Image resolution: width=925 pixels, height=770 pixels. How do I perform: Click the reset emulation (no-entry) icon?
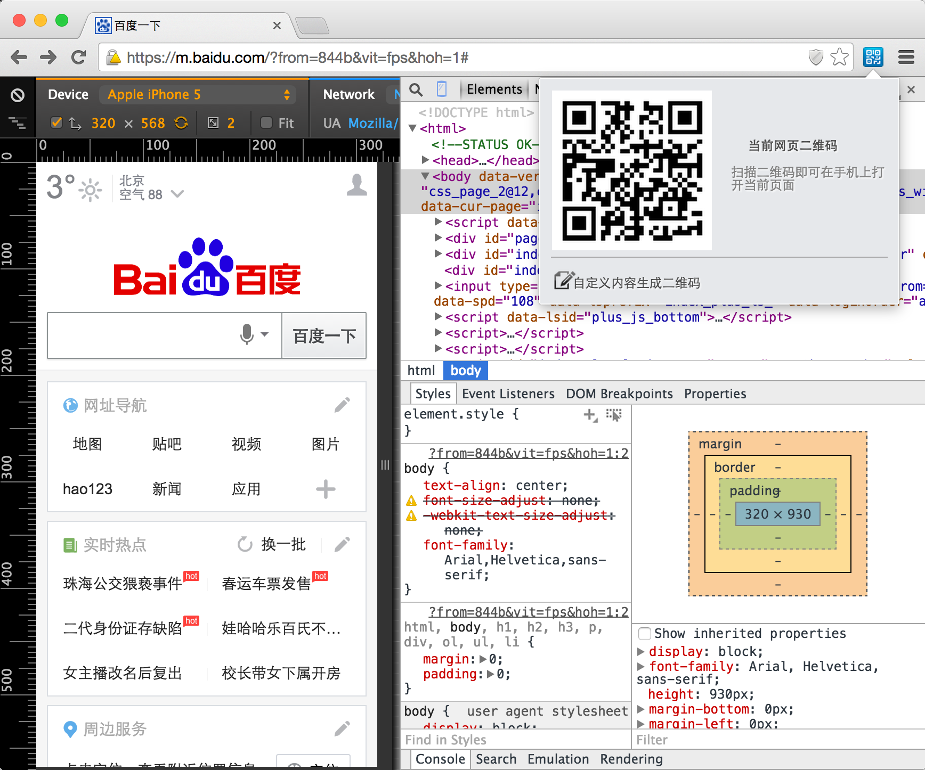pyautogui.click(x=18, y=95)
